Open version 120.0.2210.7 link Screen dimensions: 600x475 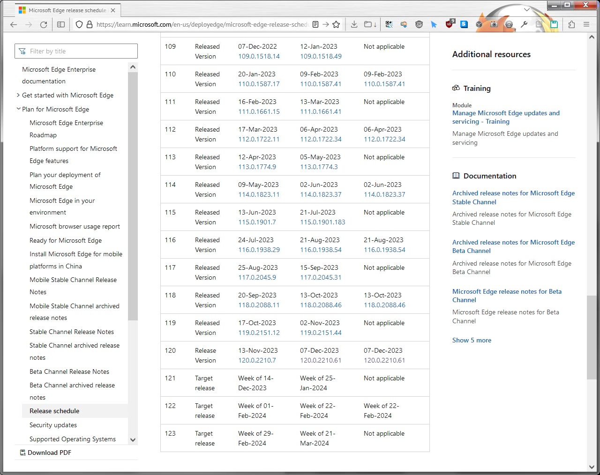click(x=257, y=360)
